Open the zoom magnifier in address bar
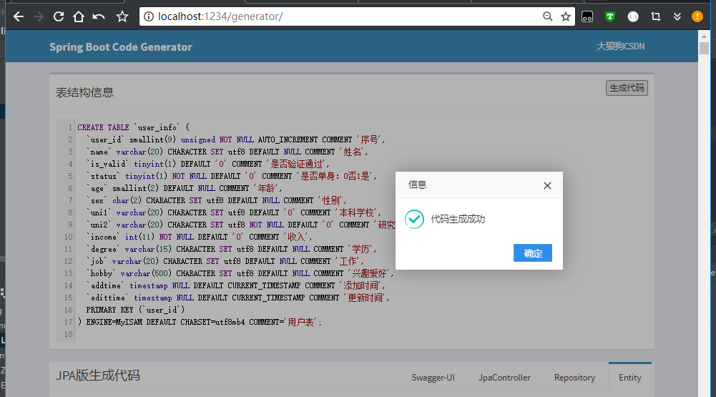The height and width of the screenshot is (397, 716). click(548, 16)
